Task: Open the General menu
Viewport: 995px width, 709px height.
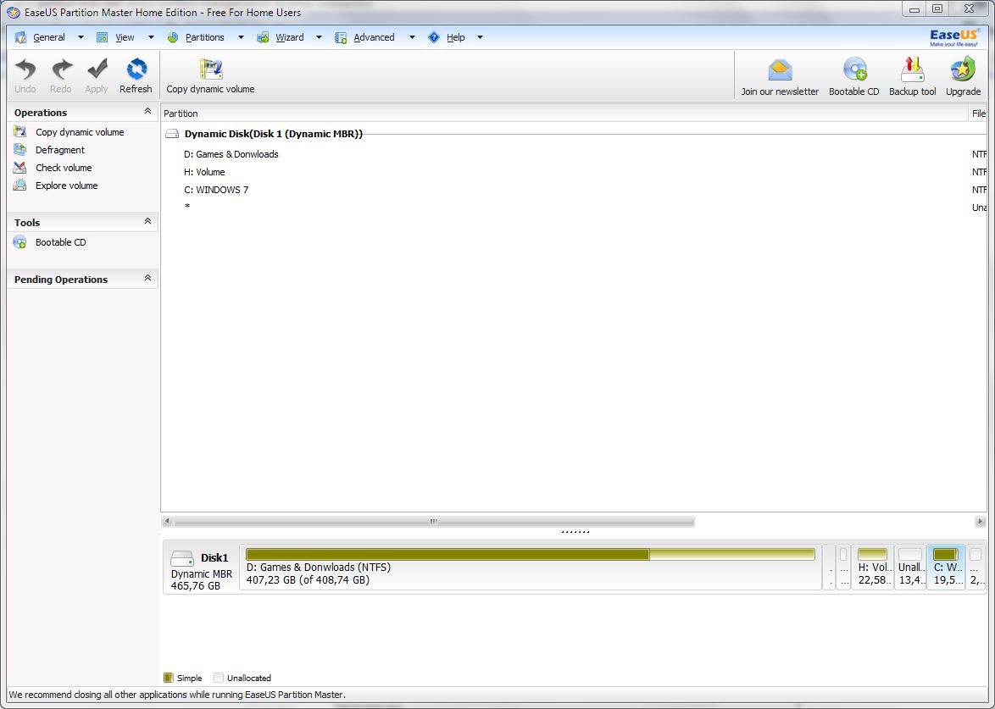Action: click(x=49, y=37)
